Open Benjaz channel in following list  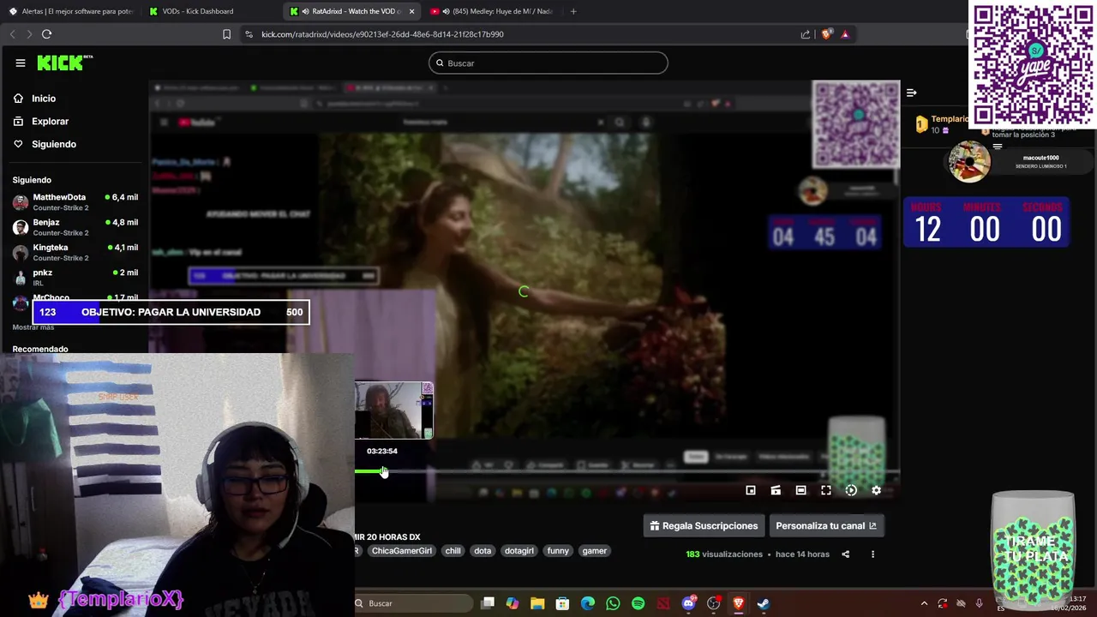(75, 227)
